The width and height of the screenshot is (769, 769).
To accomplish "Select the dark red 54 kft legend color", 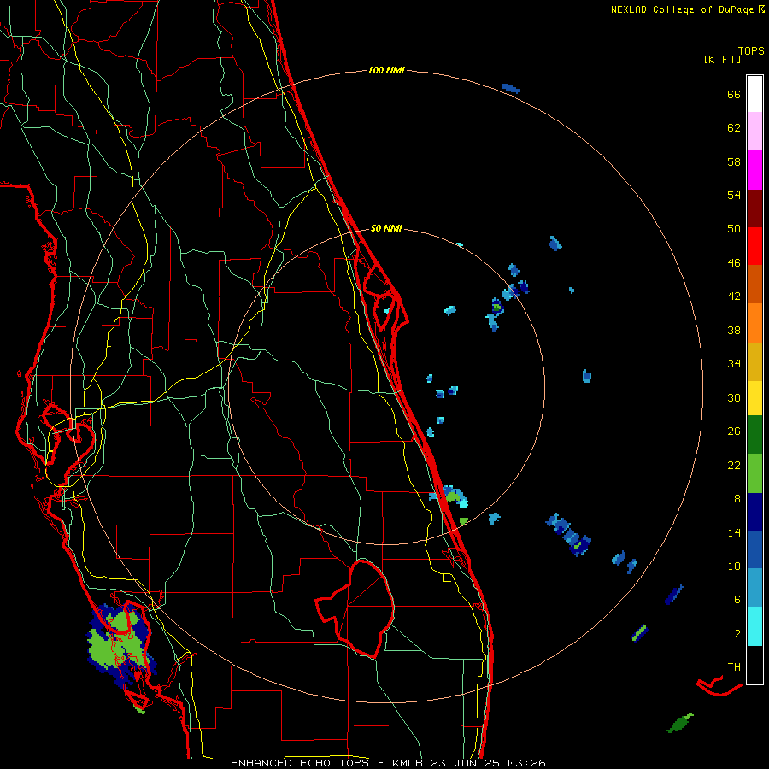I will [754, 209].
